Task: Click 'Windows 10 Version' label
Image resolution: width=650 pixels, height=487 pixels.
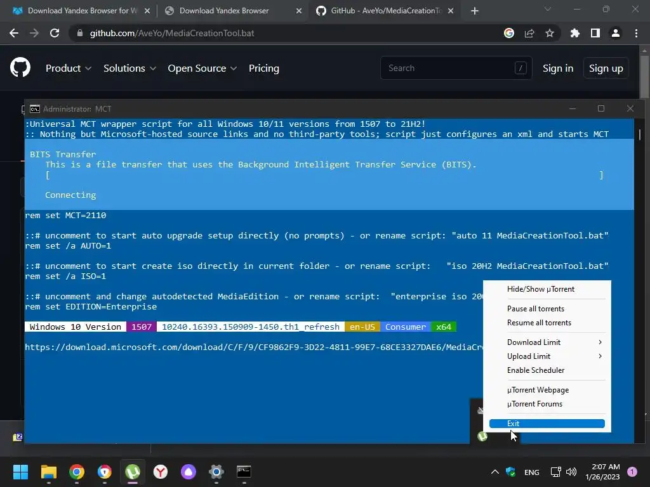Action: pos(76,327)
